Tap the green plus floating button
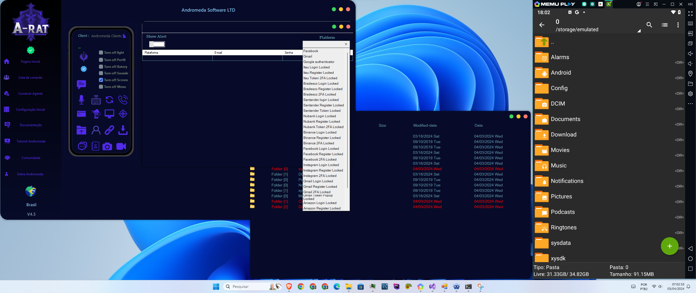 [670, 246]
